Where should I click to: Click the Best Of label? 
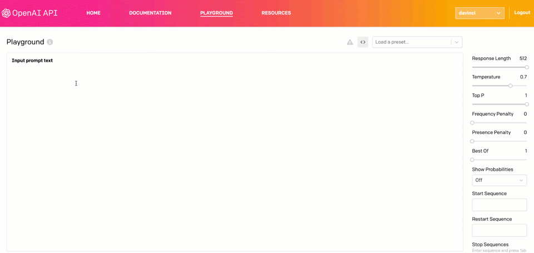[481, 151]
